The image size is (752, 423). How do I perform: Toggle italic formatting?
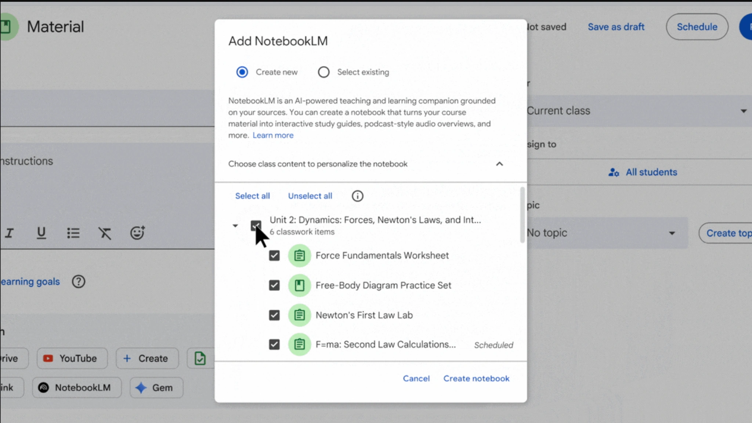(10, 233)
